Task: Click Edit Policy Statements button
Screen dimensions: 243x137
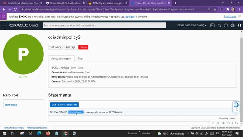Action: (64, 105)
